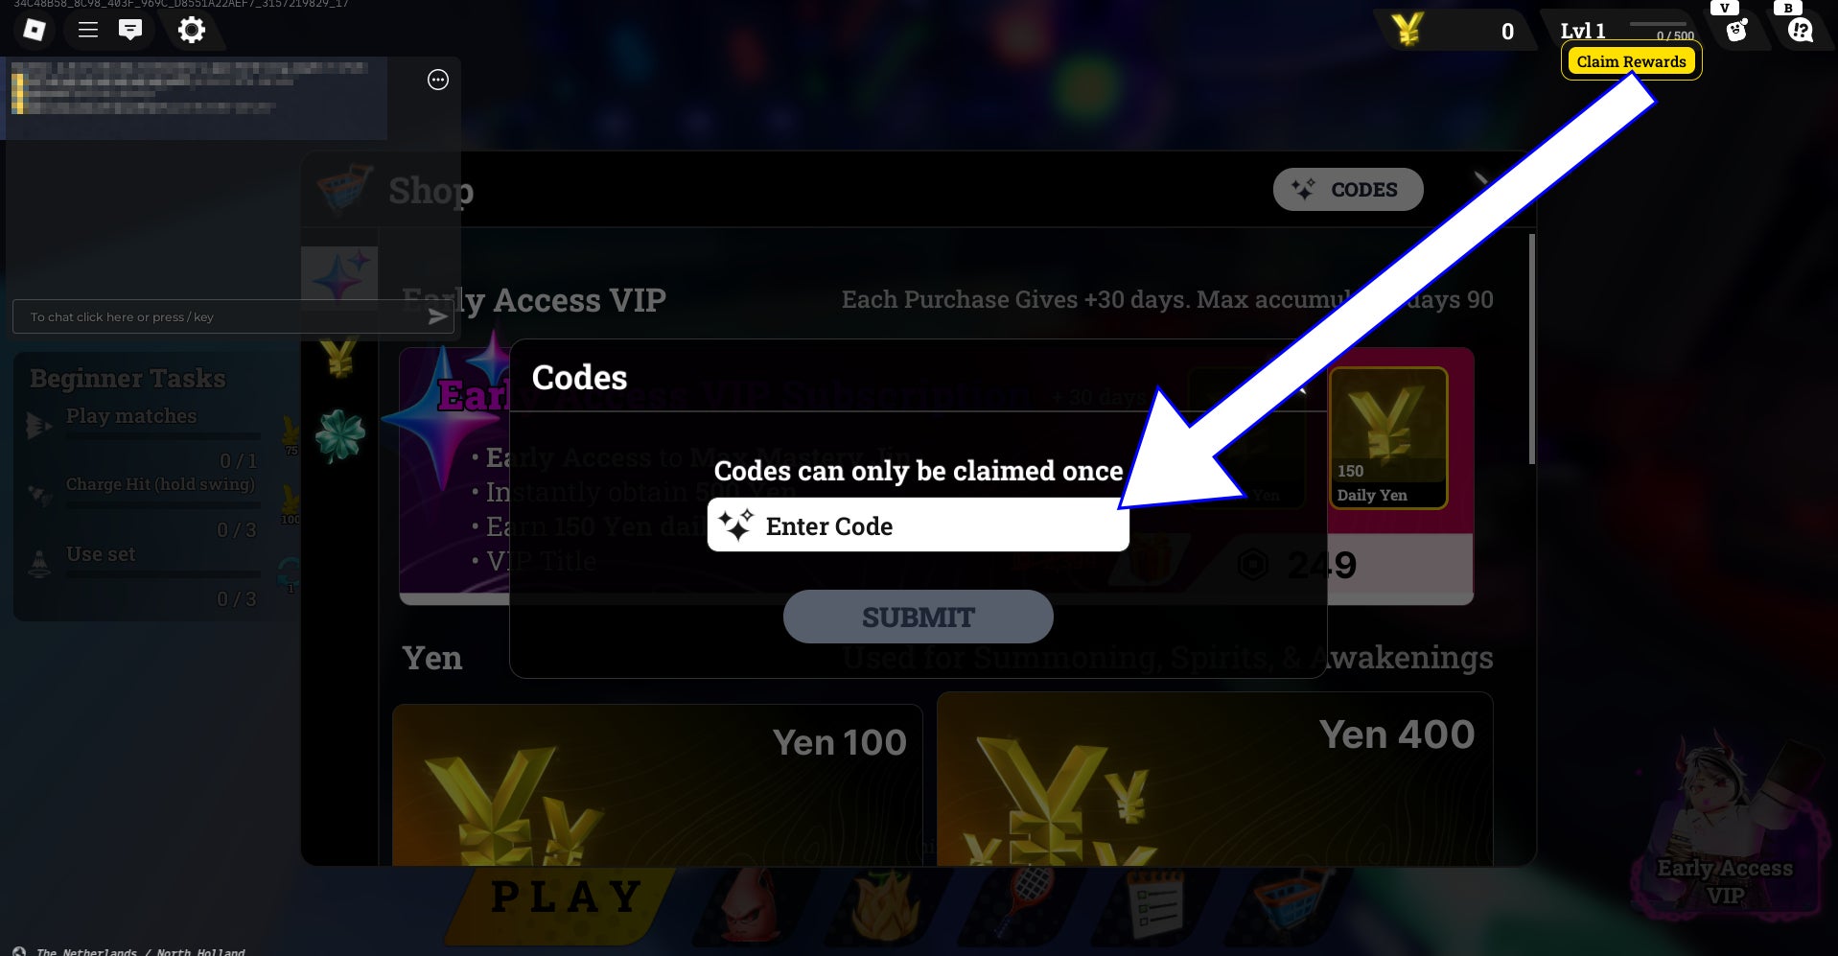
Task: Click the PLAY tab at the bottom
Action: tap(566, 898)
